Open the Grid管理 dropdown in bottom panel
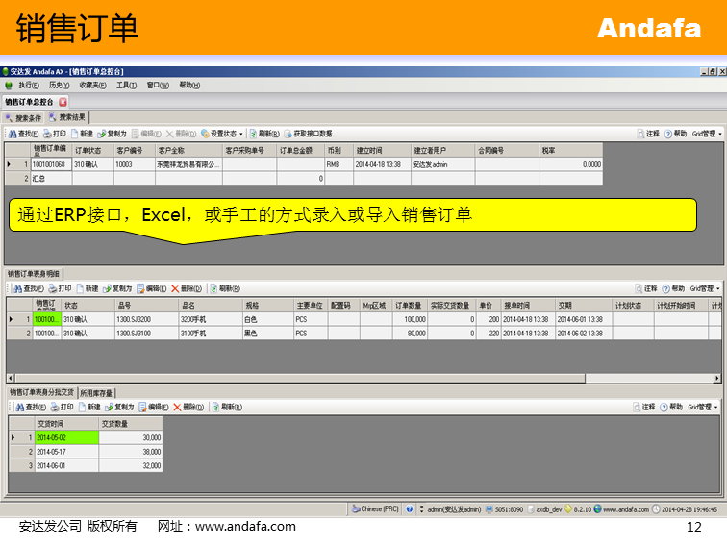727x545 pixels. point(706,407)
